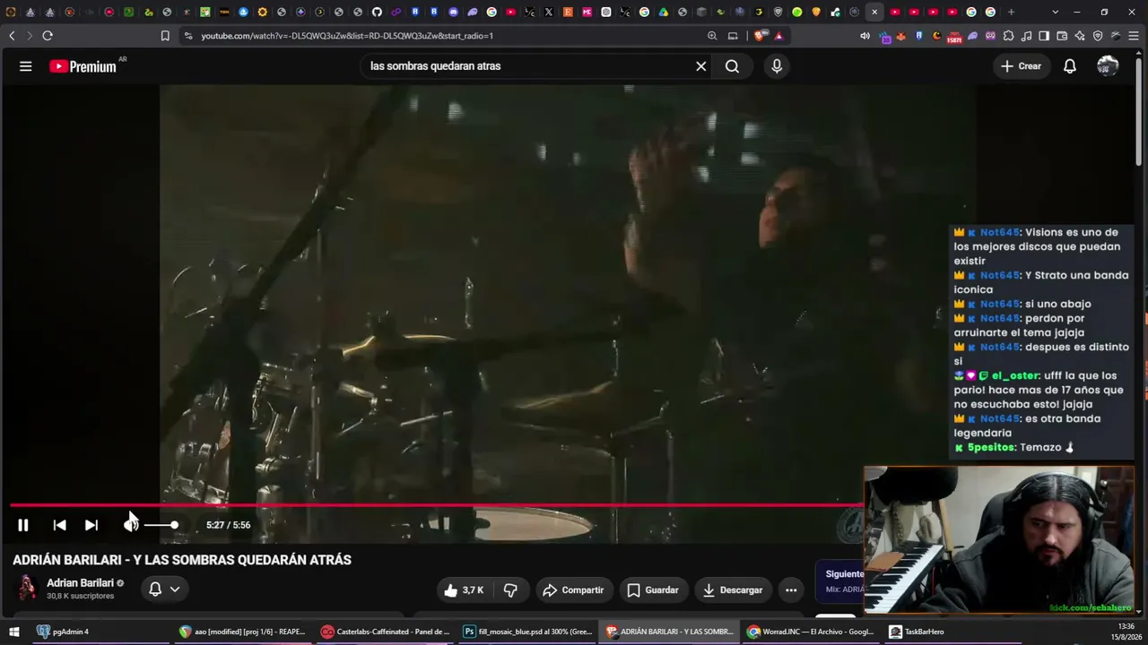This screenshot has height=645, width=1148.
Task: Open the Compartir share dialog
Action: coord(573,590)
